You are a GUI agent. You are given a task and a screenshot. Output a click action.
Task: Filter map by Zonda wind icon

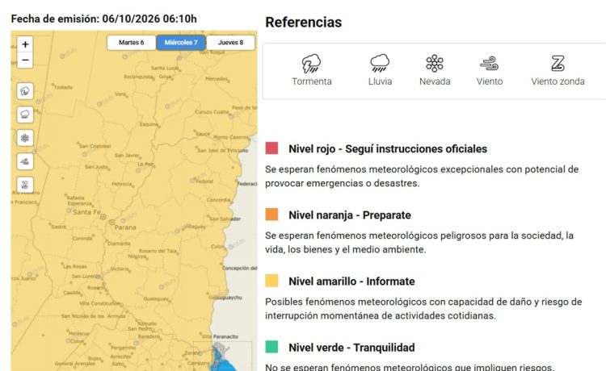tap(25, 185)
